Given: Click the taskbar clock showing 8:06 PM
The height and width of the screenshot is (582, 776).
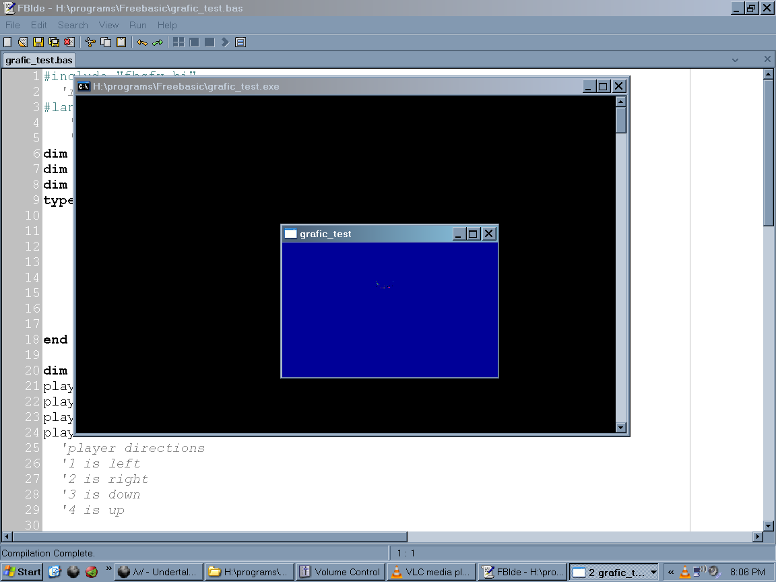Looking at the screenshot, I should pyautogui.click(x=747, y=572).
